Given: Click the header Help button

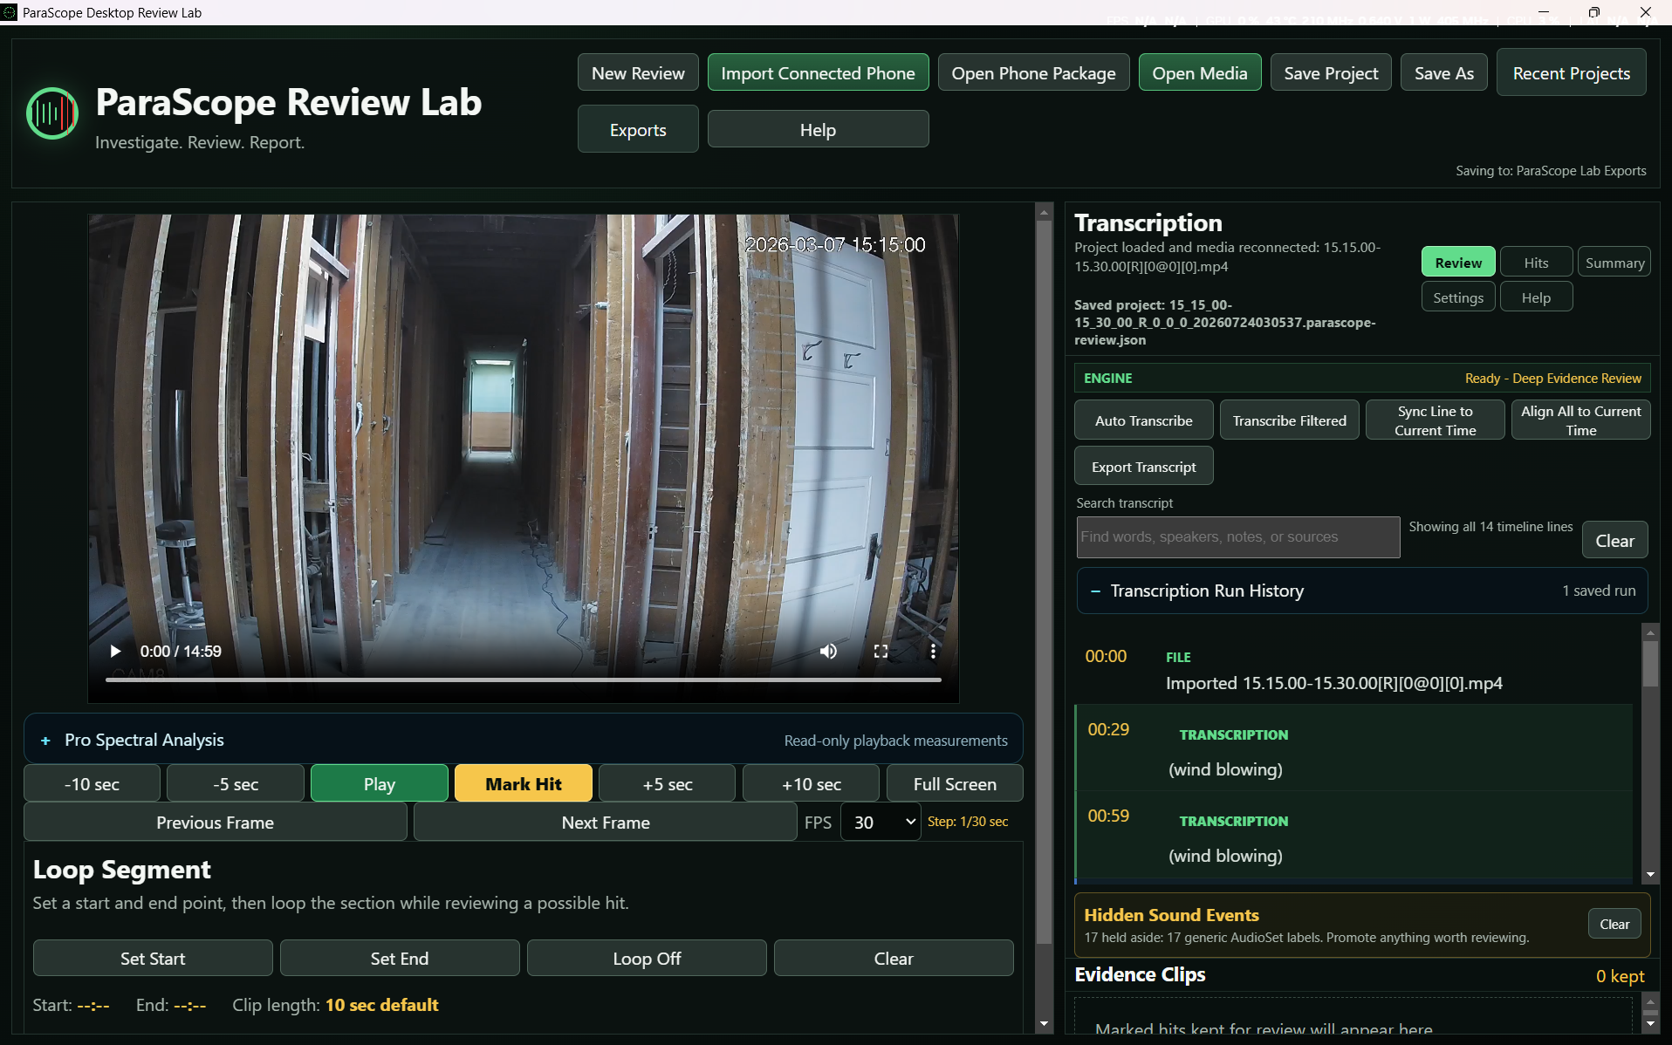Looking at the screenshot, I should (818, 129).
